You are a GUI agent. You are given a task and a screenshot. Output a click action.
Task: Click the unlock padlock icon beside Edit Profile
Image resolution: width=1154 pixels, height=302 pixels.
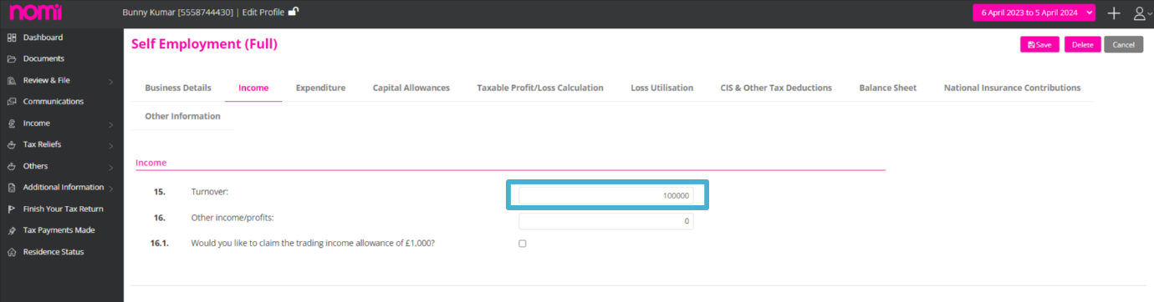294,12
